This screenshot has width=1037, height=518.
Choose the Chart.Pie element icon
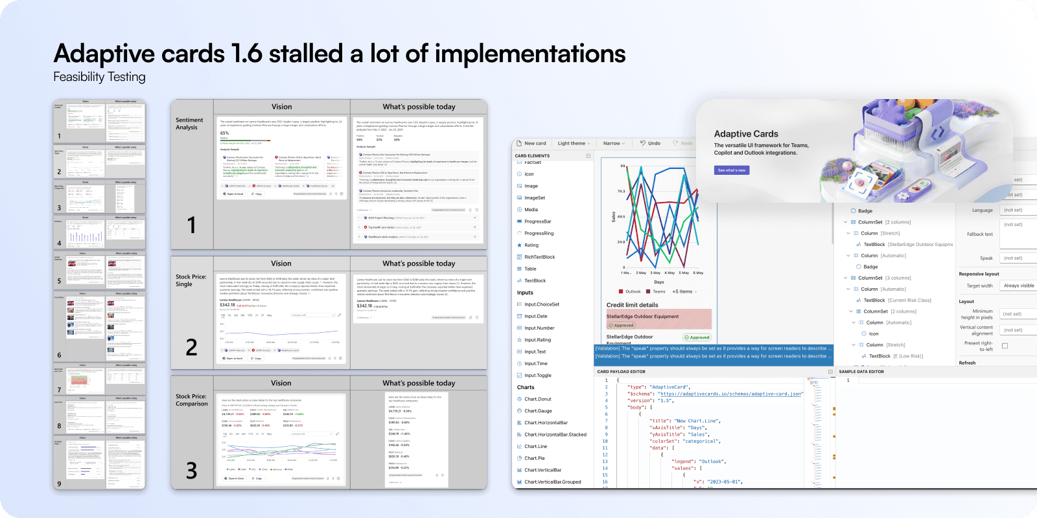(x=519, y=458)
